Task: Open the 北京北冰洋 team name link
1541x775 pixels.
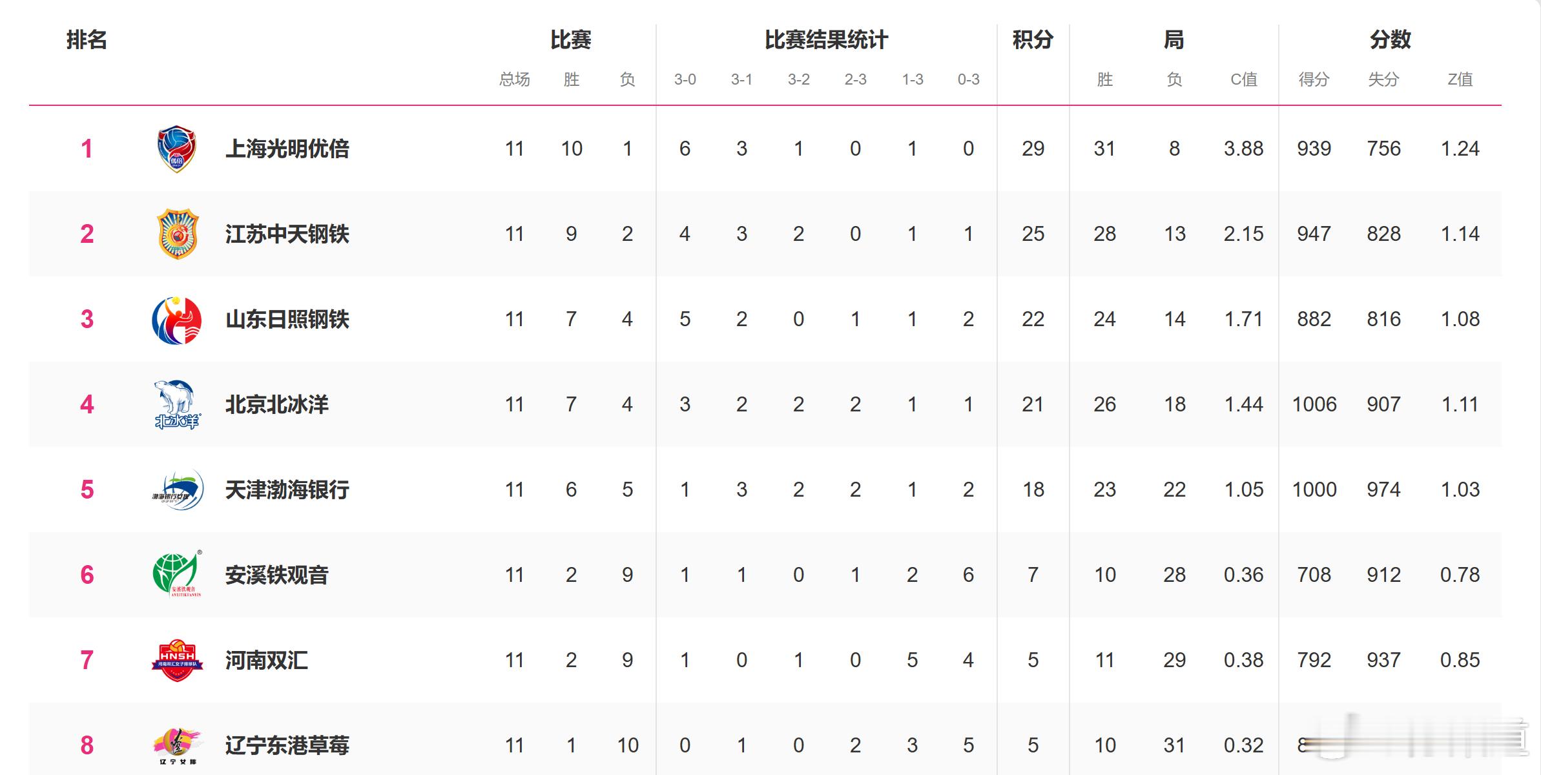Action: [277, 405]
